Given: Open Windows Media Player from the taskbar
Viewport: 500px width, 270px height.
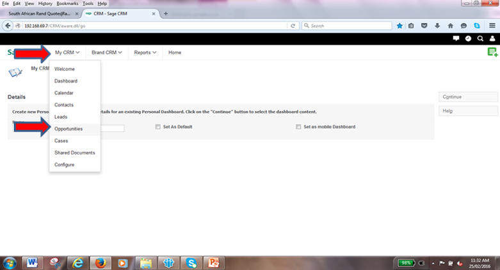Looking at the screenshot, I should (123, 263).
